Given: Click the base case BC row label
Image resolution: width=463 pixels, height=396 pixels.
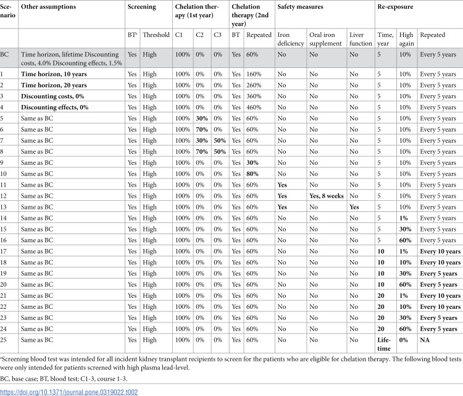Looking at the screenshot, I should point(4,54).
